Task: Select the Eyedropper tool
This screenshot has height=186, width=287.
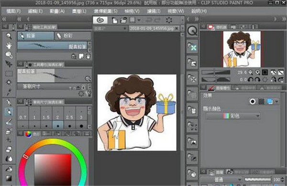Action: click(x=9, y=92)
